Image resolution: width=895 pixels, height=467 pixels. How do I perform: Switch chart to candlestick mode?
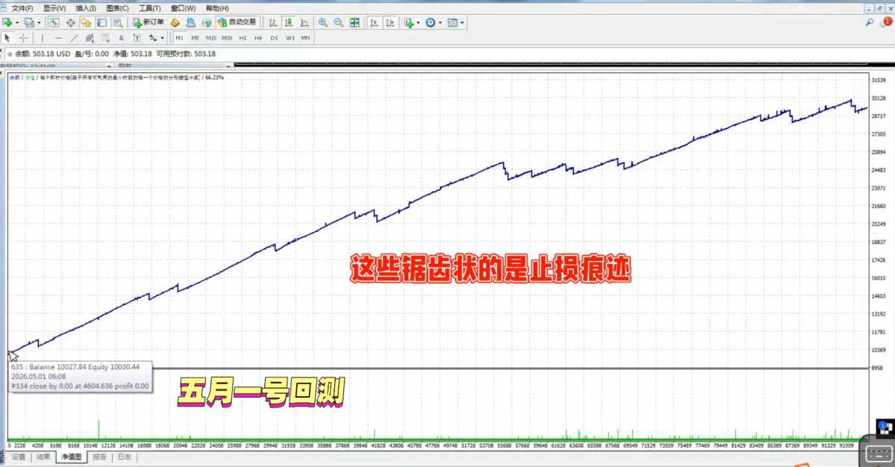click(289, 23)
